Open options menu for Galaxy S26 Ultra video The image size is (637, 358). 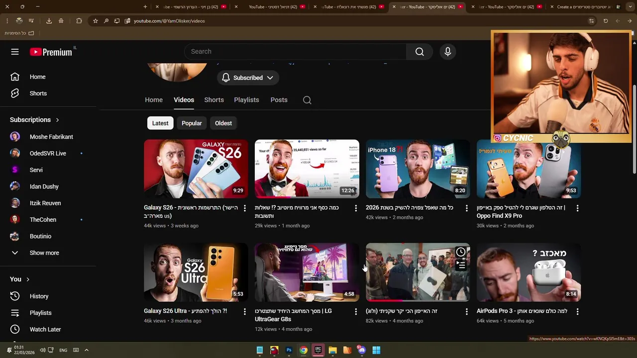tap(244, 312)
